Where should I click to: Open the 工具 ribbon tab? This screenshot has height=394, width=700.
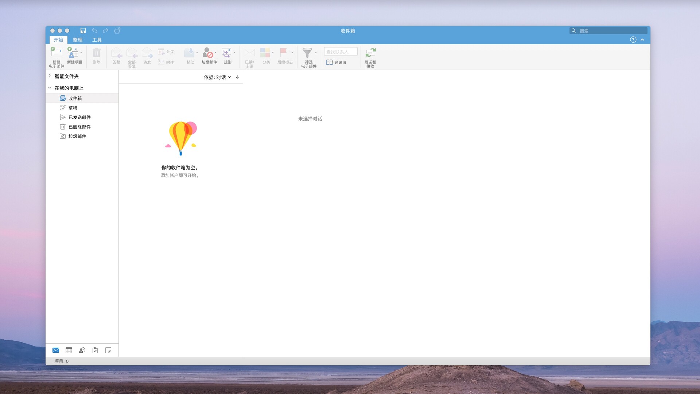[97, 40]
